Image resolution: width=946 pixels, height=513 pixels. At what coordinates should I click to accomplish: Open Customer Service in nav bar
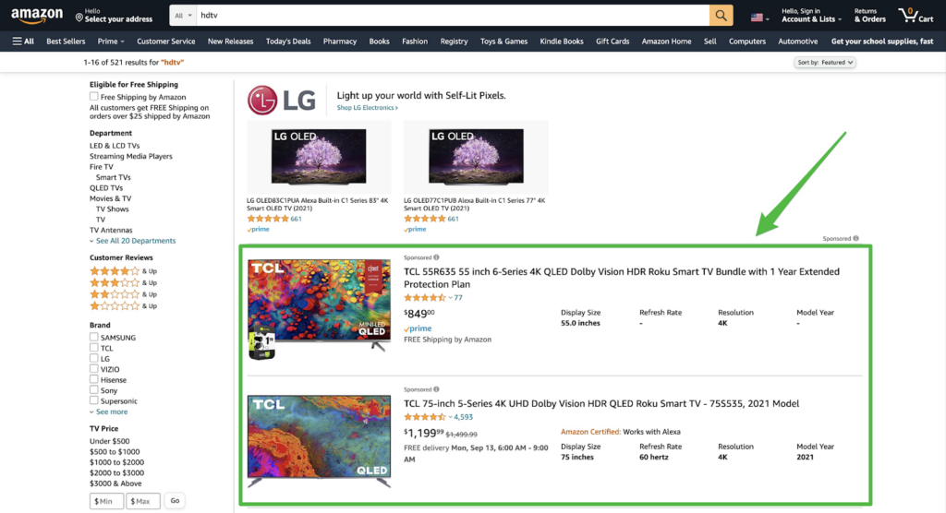click(166, 42)
